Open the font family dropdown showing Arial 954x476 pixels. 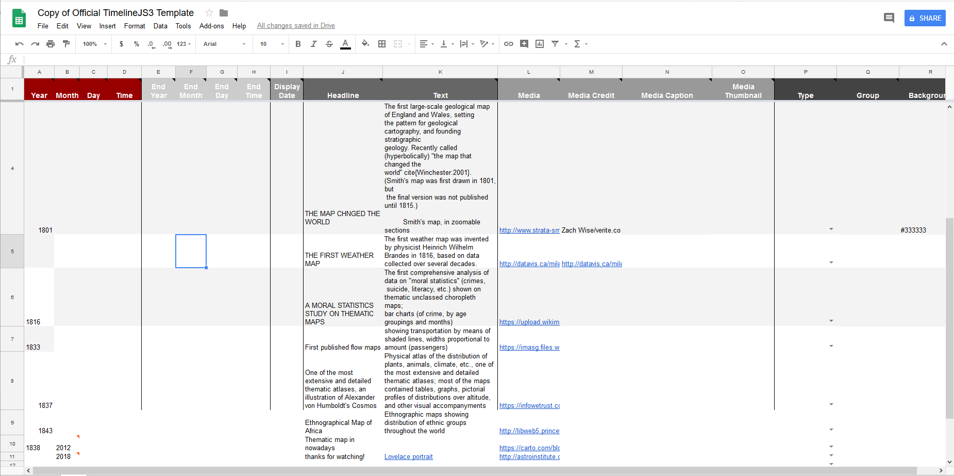click(x=223, y=44)
